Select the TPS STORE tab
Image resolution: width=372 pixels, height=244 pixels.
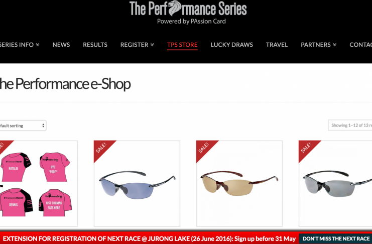tap(182, 45)
